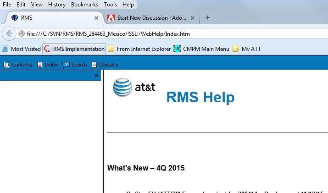The height and width of the screenshot is (193, 328).
Task: Click the RMS tab favicon
Action: 15,18
